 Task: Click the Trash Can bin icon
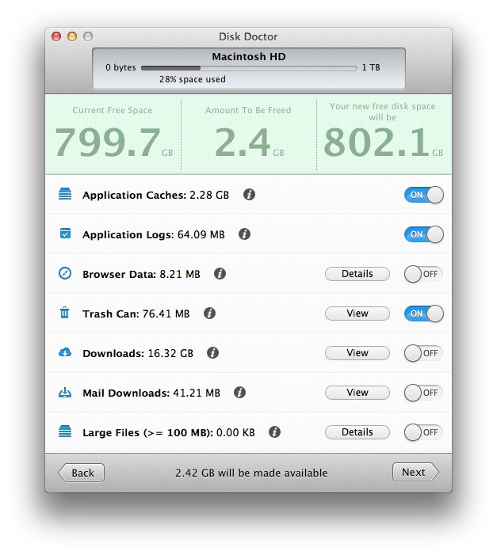click(64, 313)
